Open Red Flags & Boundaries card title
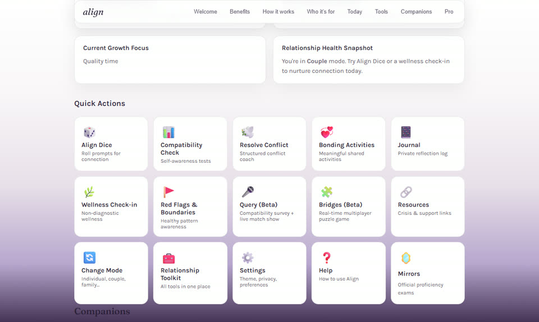Screen dimensions: 539x322 (x=179, y=208)
